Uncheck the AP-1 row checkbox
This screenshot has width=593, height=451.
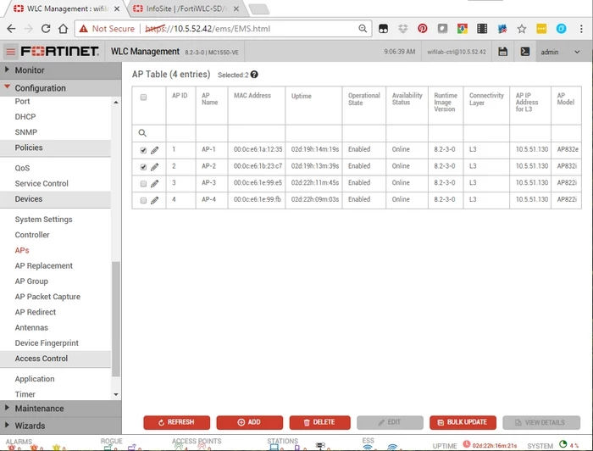tap(143, 150)
